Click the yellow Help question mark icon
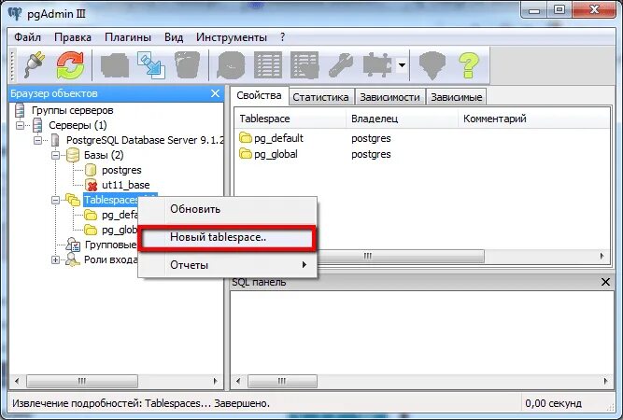The image size is (623, 420). pos(469,64)
